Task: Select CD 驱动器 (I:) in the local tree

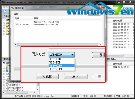Action: tap(16, 90)
